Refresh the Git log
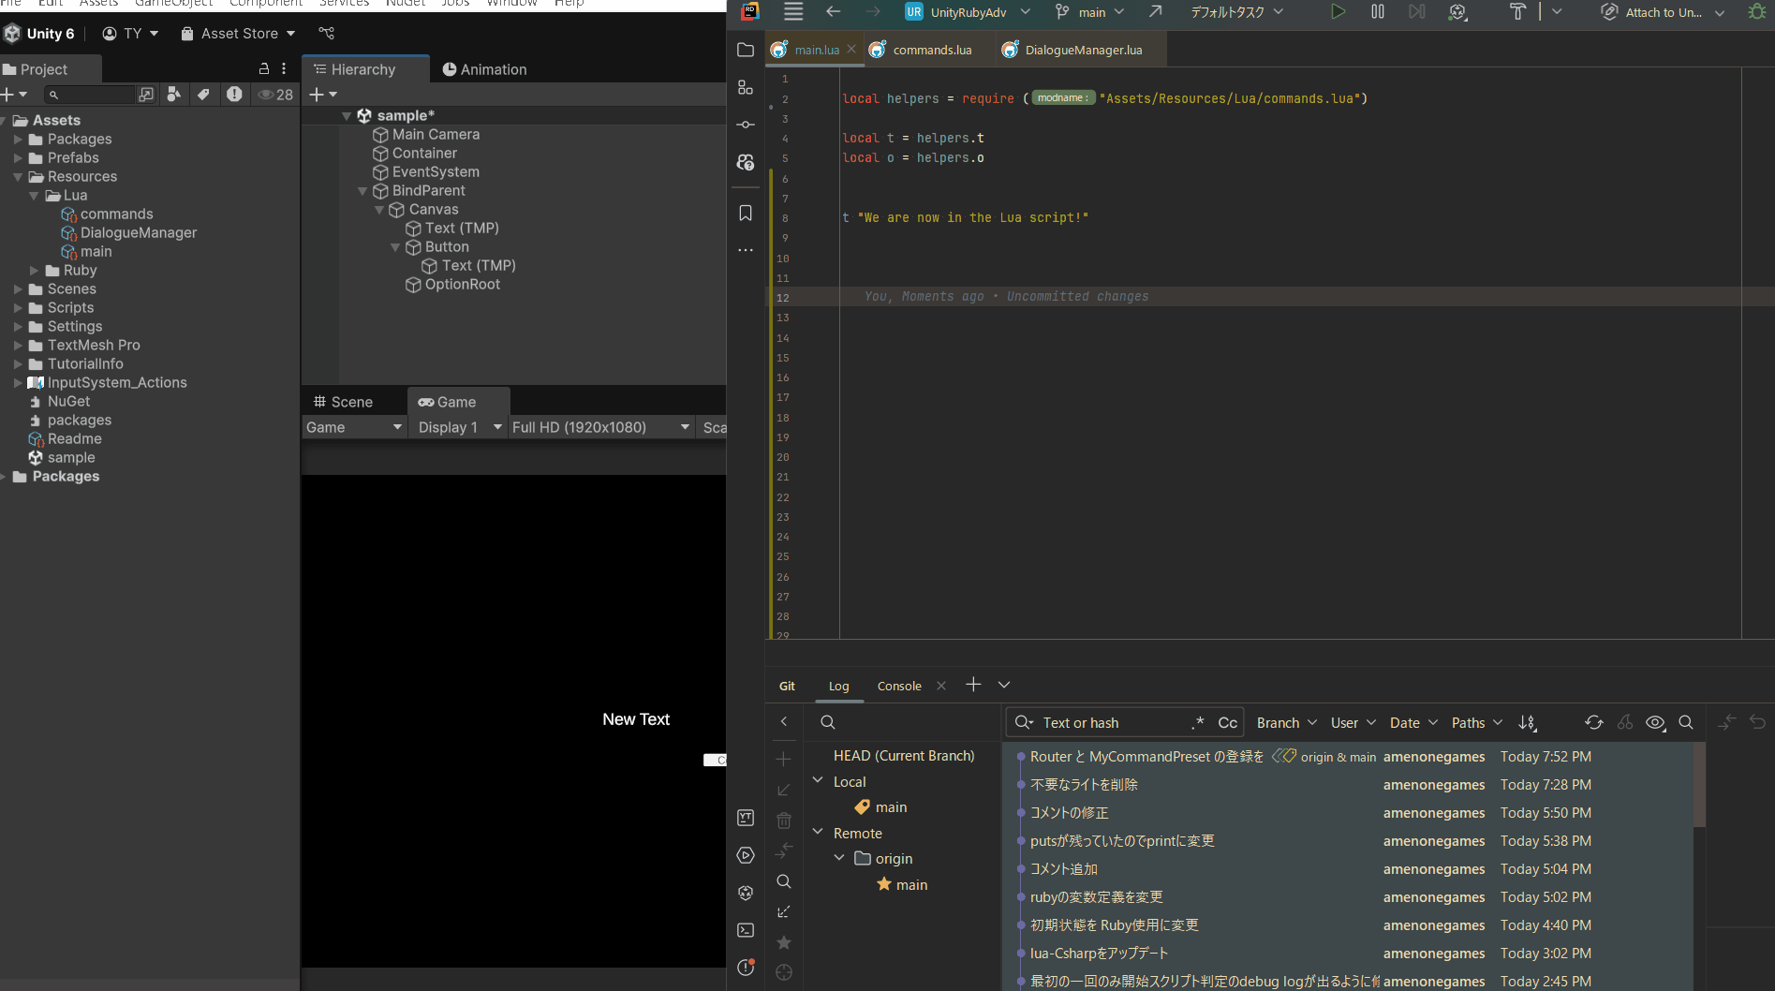 click(x=1594, y=722)
